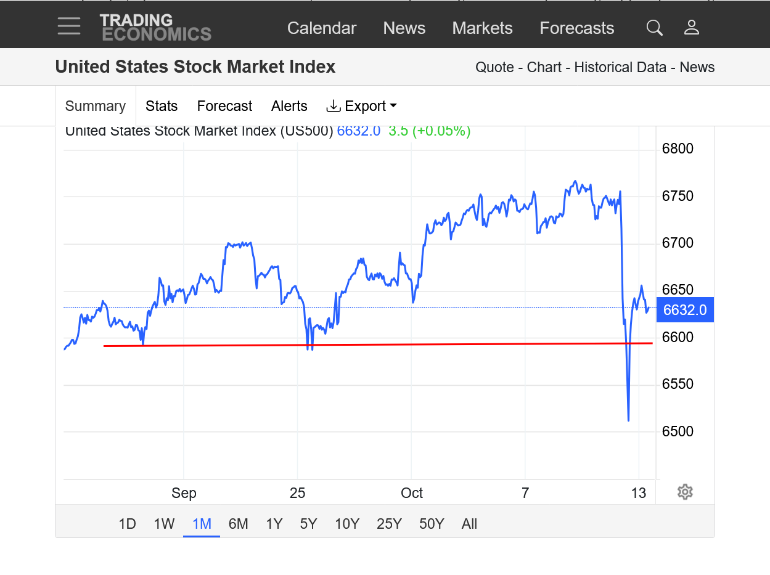Screen dimensions: 770x575
Task: Open chart settings gear icon
Action: (x=685, y=492)
